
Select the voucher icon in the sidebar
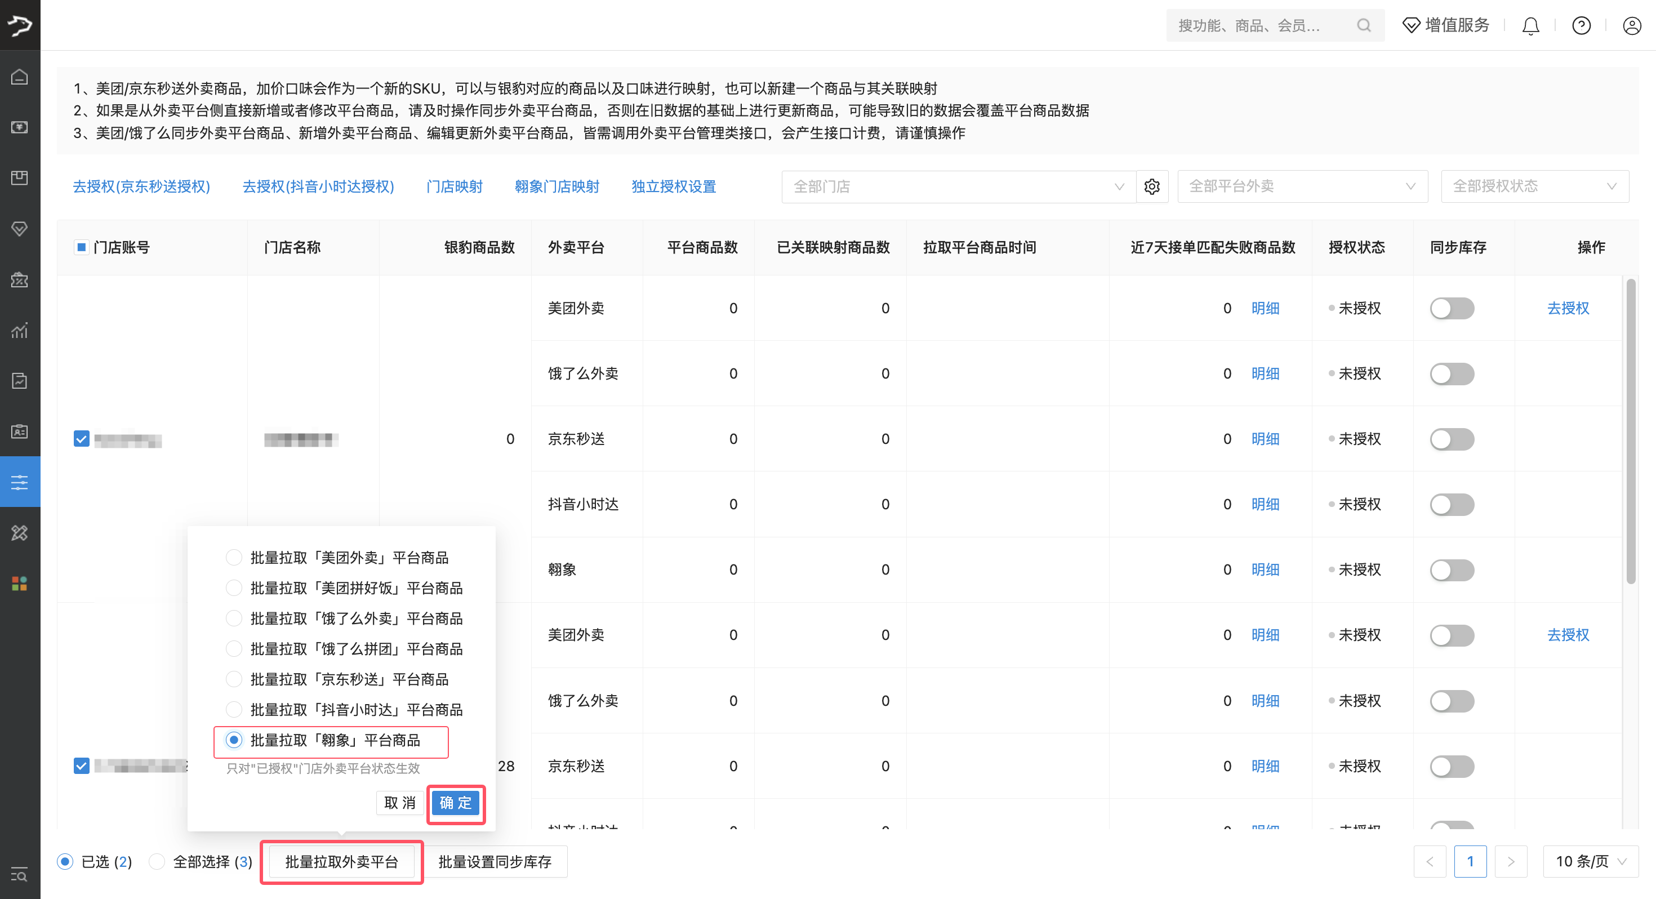[20, 229]
